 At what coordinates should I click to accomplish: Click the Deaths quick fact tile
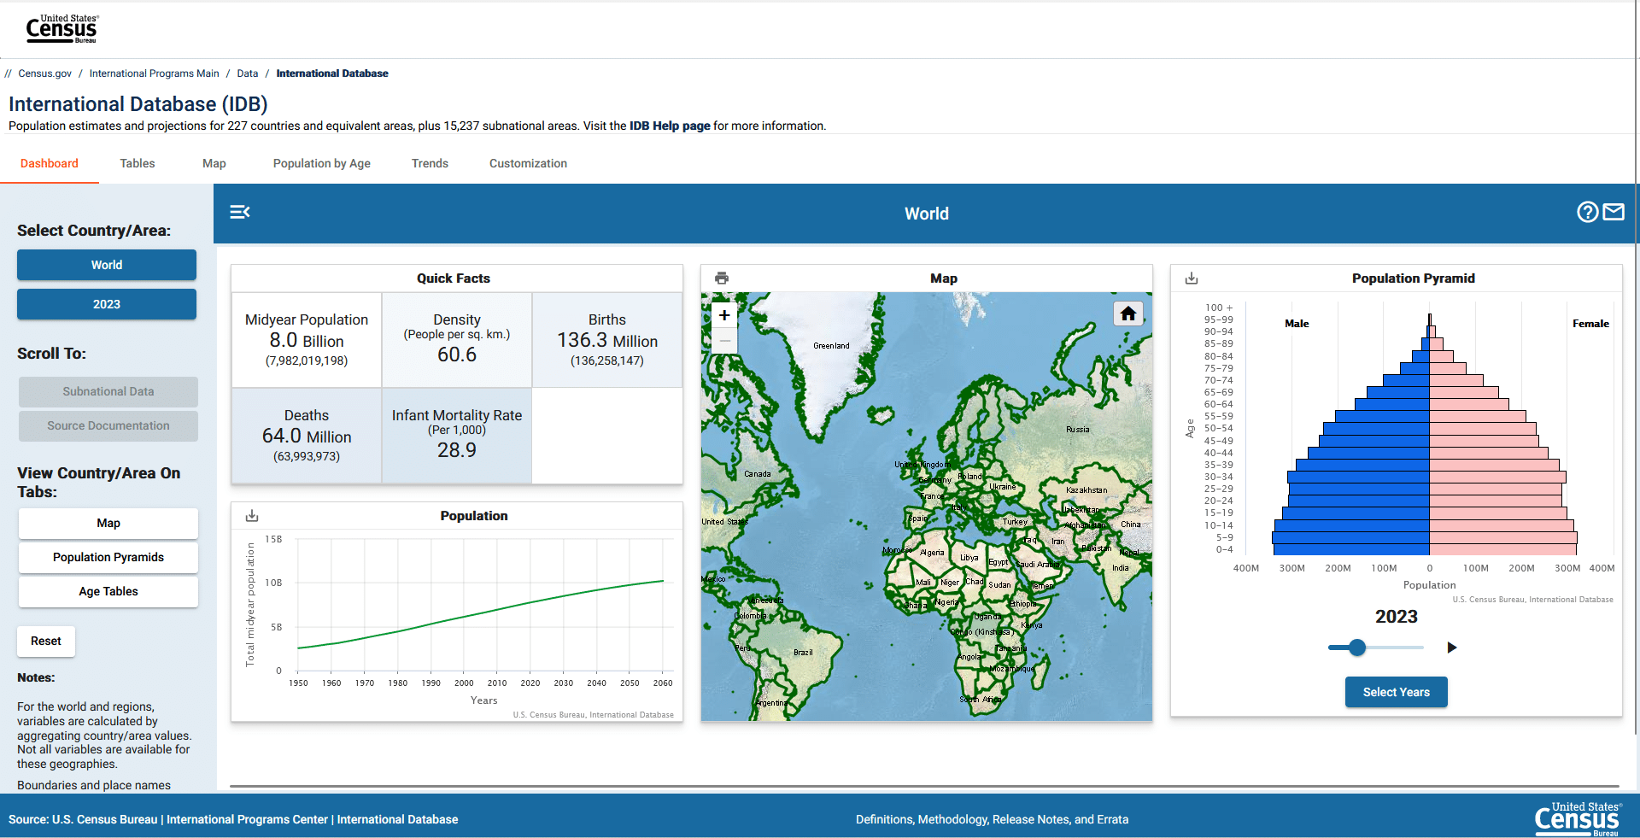coord(307,436)
